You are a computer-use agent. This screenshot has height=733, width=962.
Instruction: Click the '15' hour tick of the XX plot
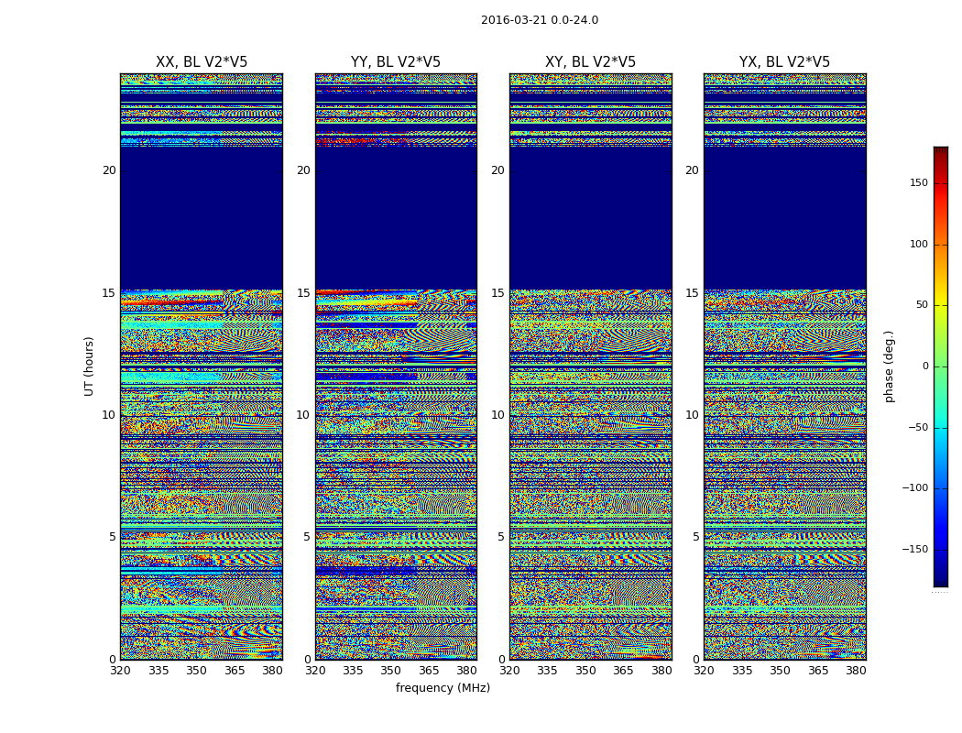pyautogui.click(x=109, y=293)
